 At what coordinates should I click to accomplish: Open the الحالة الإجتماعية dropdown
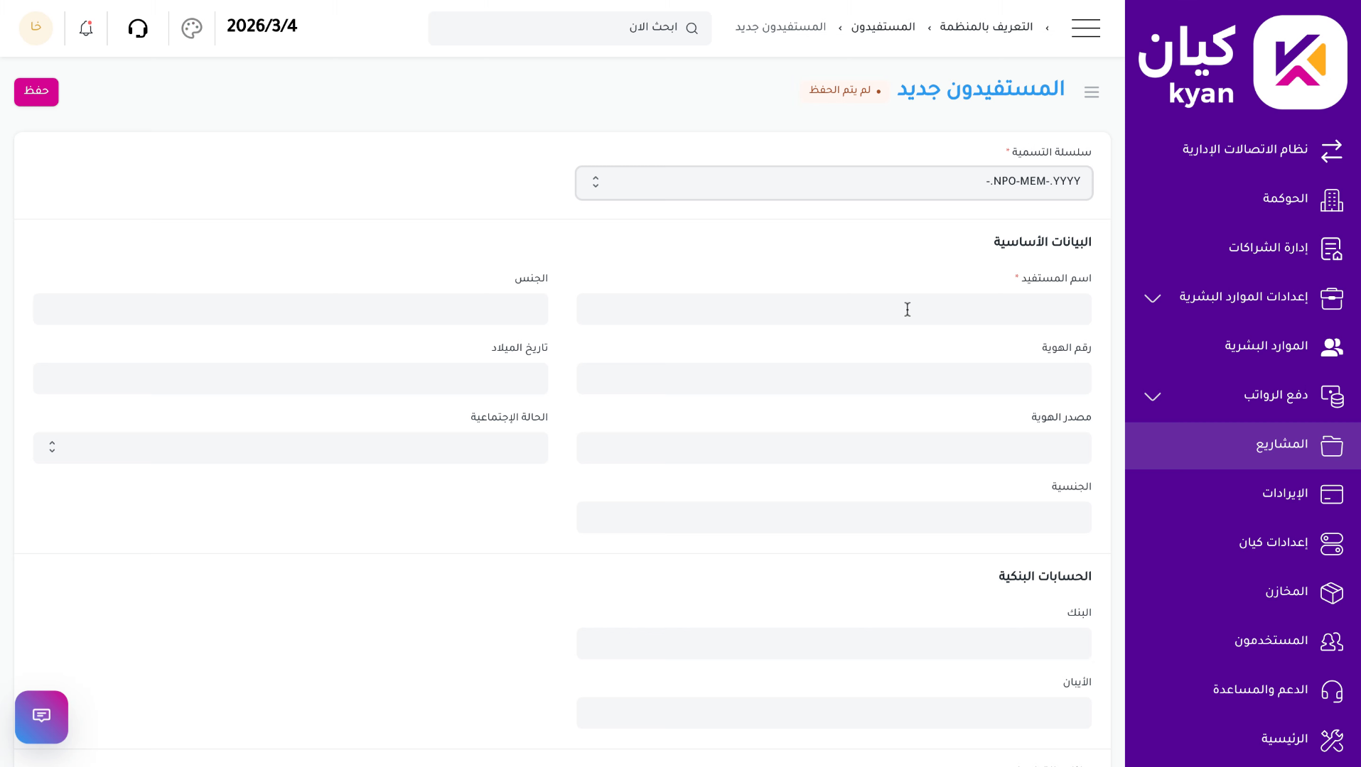click(290, 447)
